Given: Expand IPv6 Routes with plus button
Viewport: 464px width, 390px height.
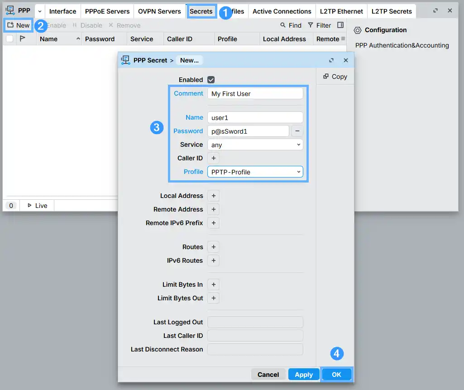Looking at the screenshot, I should pyautogui.click(x=213, y=260).
